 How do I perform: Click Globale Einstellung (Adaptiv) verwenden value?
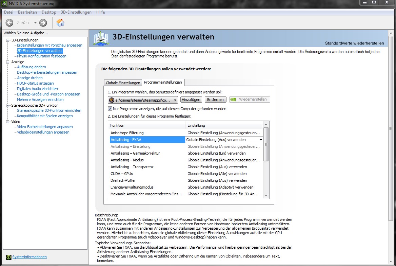pyautogui.click(x=220, y=188)
